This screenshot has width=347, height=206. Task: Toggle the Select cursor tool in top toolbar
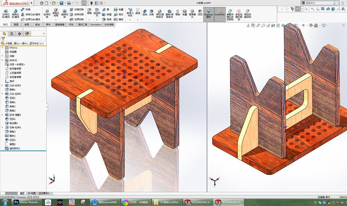(x=84, y=3)
